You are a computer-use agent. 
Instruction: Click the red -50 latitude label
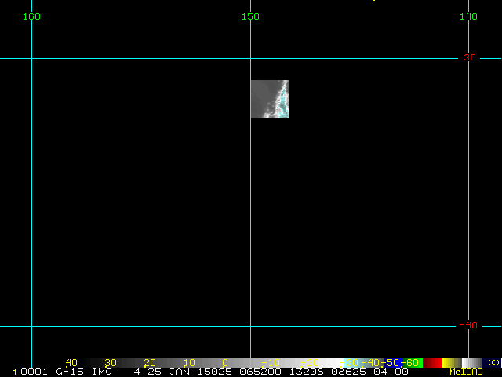coord(467,58)
